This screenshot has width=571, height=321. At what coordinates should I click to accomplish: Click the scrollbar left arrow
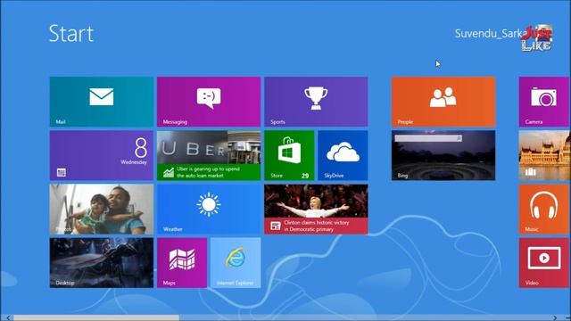pos(8,317)
